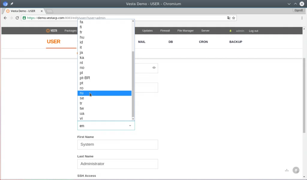
Task: Click the translate page icon in address bar
Action: 229,18
